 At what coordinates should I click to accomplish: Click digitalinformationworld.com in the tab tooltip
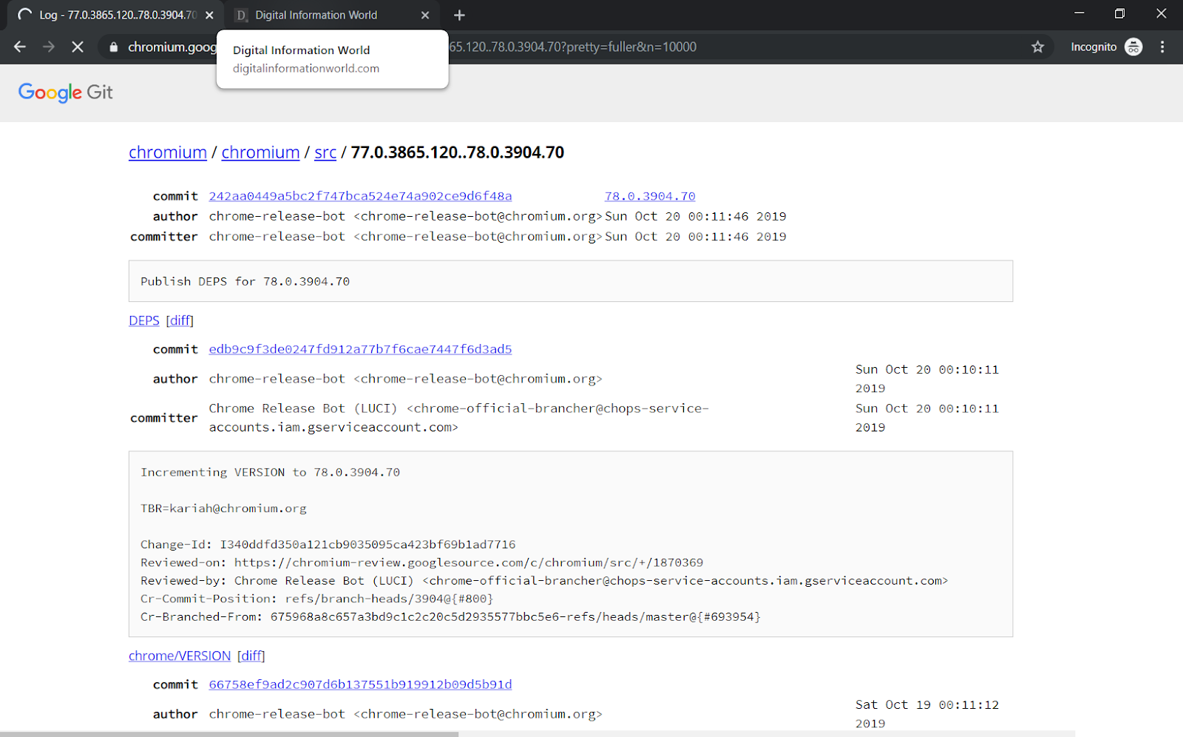[x=306, y=68]
